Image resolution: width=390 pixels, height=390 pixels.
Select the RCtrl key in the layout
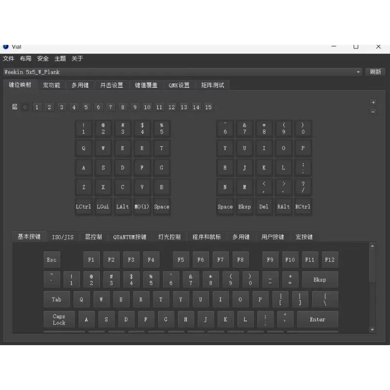coord(303,206)
